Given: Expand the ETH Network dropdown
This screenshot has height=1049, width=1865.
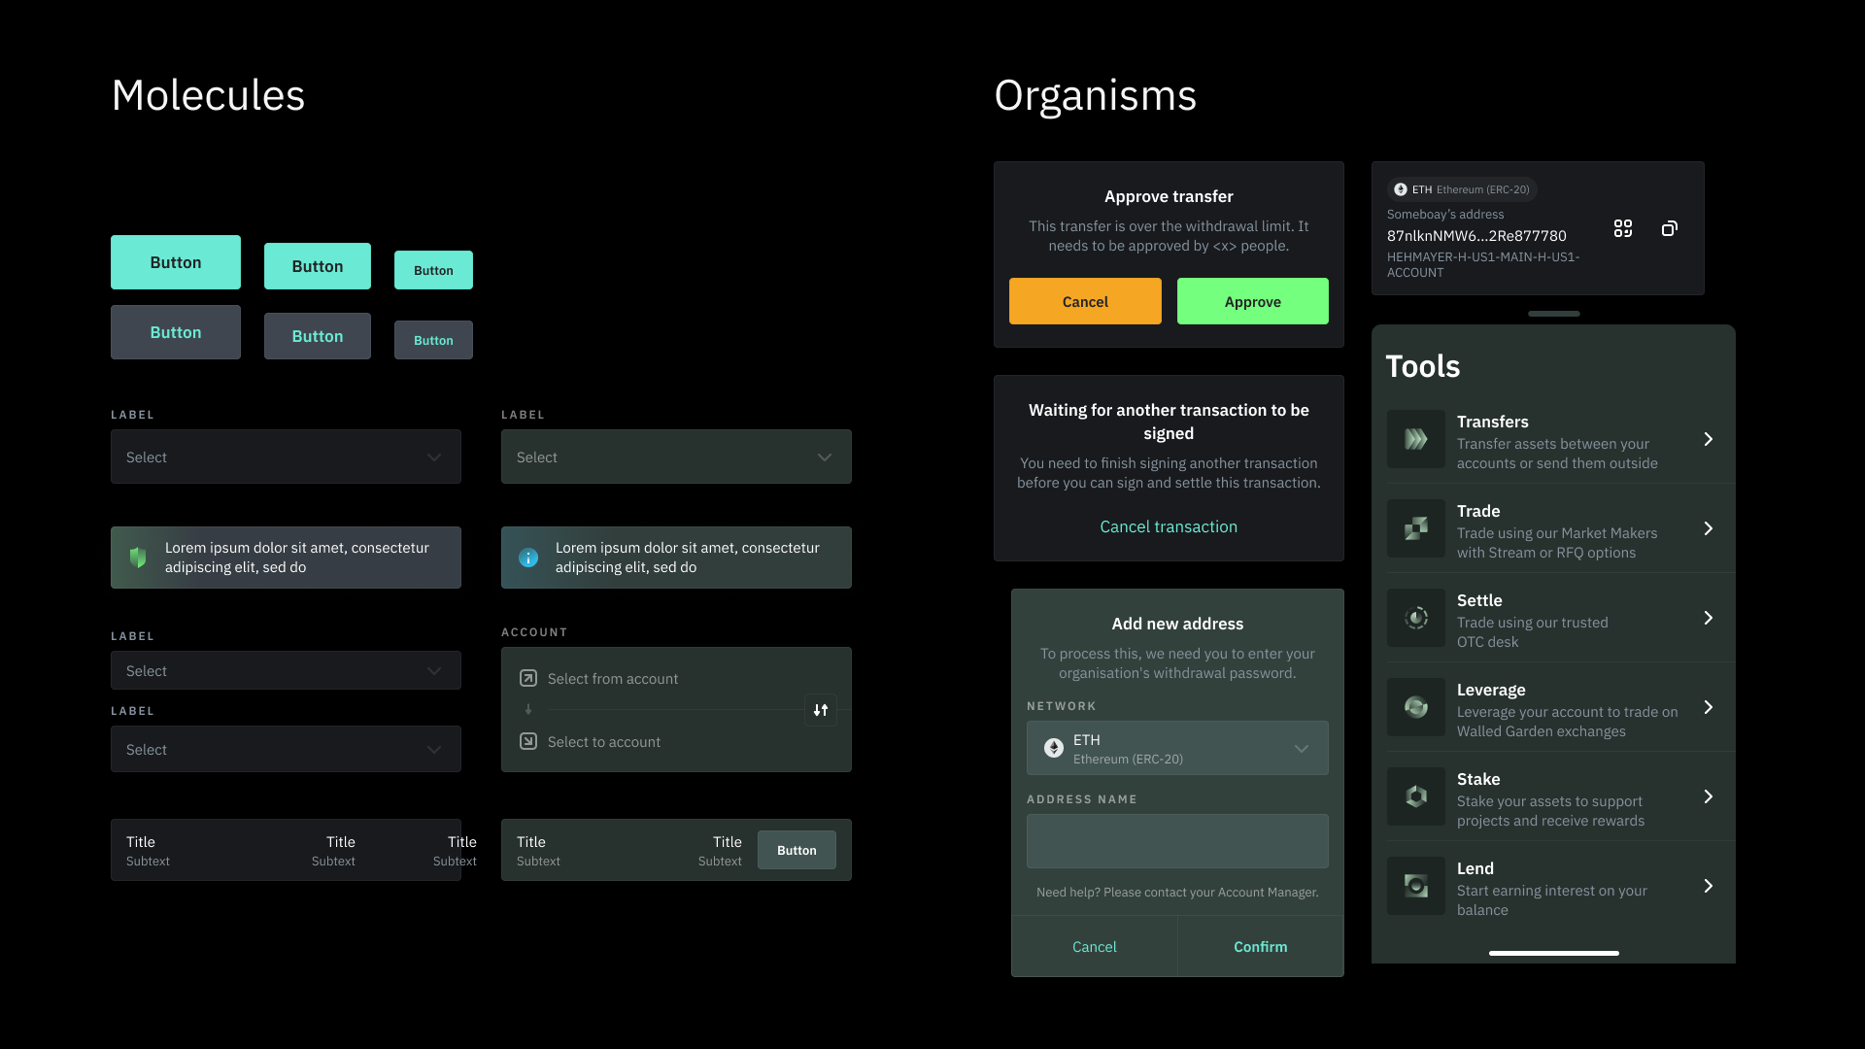Looking at the screenshot, I should (1177, 748).
